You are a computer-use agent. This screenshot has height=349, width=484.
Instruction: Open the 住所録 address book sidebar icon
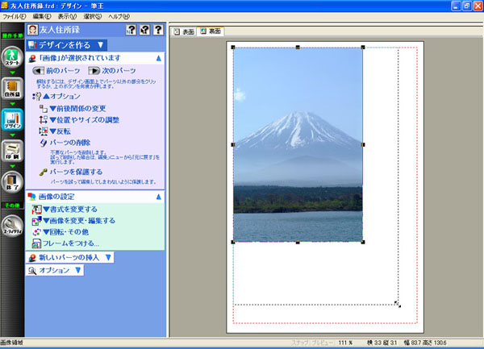(12, 90)
